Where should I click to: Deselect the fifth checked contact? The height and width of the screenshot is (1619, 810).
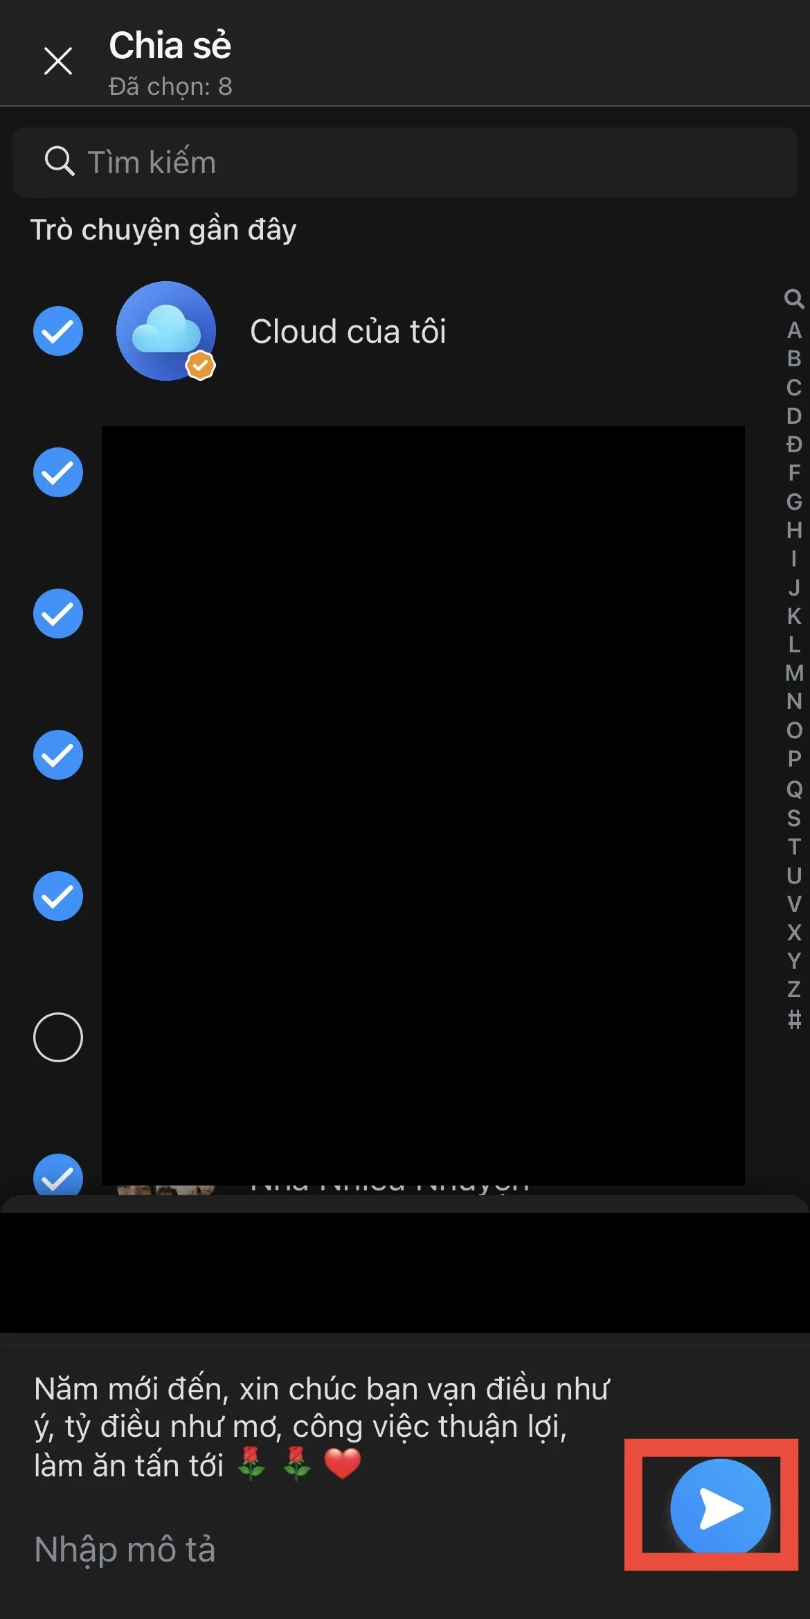point(58,896)
